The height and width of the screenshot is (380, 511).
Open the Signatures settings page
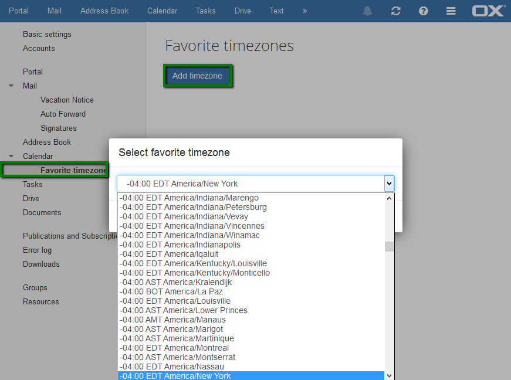58,128
